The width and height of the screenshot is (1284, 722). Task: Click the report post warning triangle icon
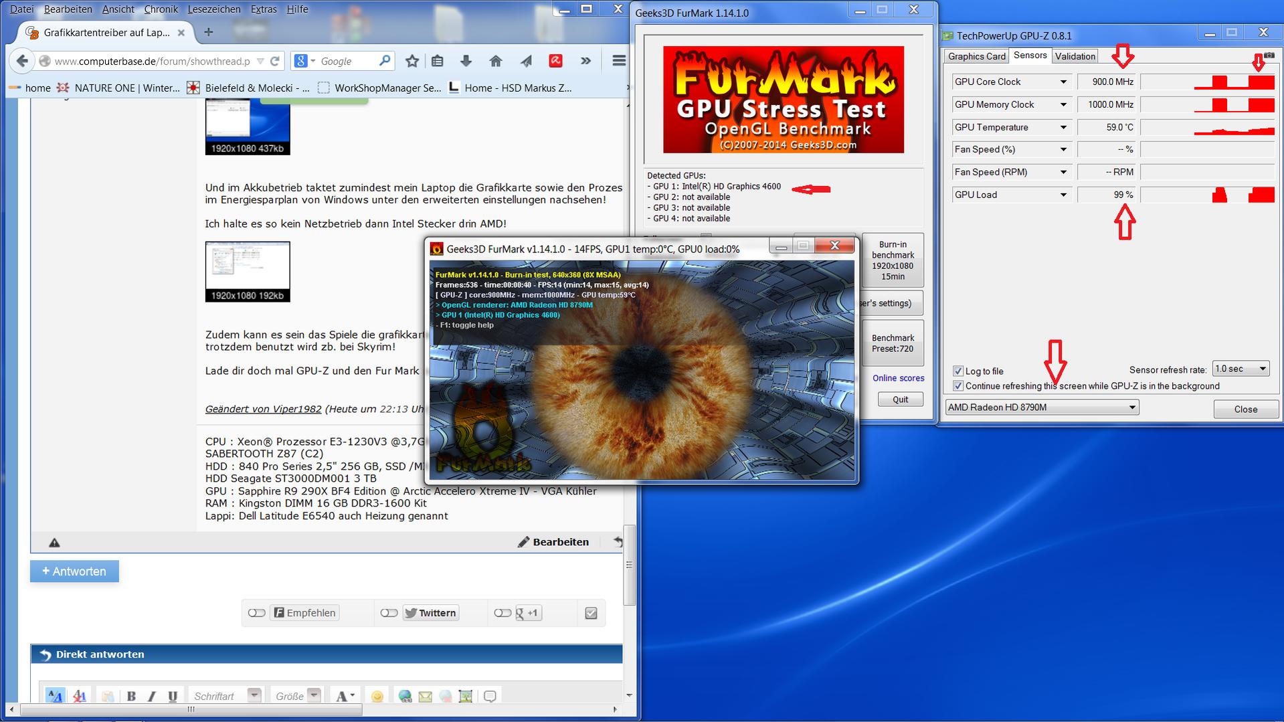pos(55,543)
